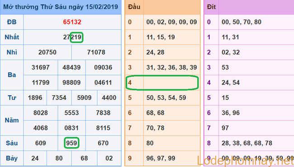Select Đầu values '11, 15, 19'
The height and width of the screenshot is (167, 294).
pyautogui.click(x=161, y=37)
